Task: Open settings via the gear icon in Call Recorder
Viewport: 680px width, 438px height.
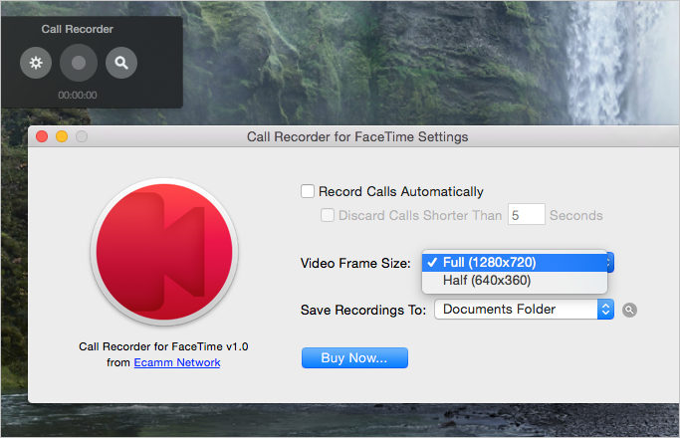Action: tap(36, 63)
